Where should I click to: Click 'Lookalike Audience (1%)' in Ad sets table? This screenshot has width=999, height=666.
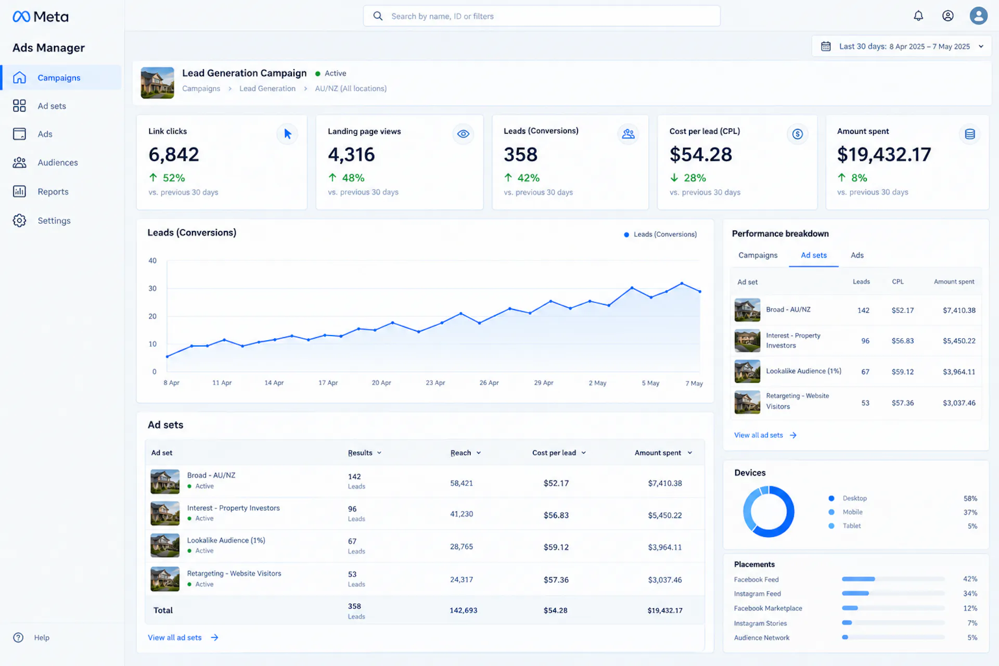(x=226, y=540)
